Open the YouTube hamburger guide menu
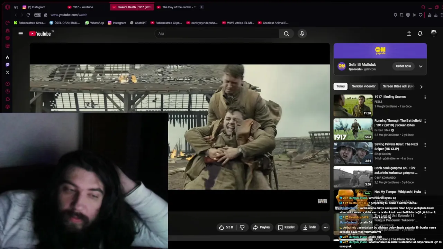Viewport: 443px width, 249px height. (21, 34)
